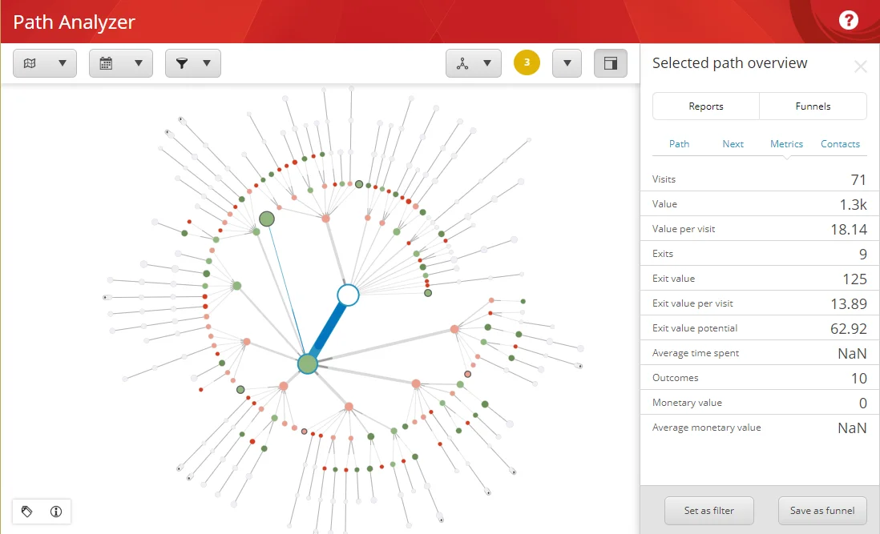
Task: Click the Value metric 1.3k
Action: [x=853, y=204]
